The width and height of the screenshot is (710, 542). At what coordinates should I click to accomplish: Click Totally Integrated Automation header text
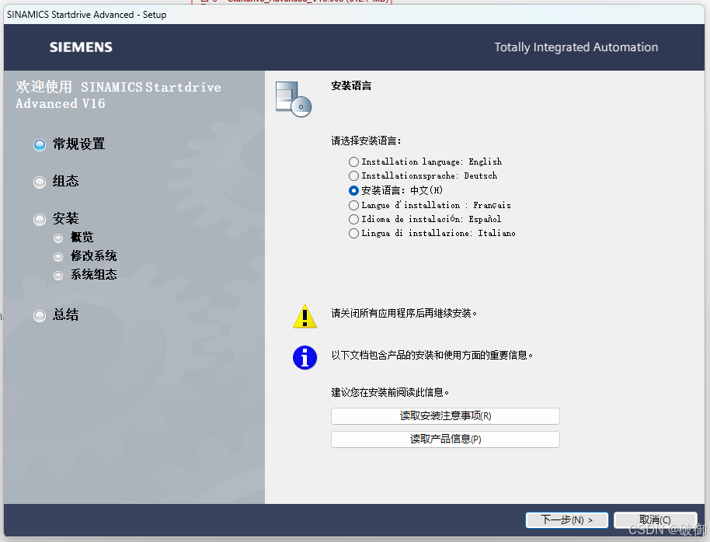(576, 47)
